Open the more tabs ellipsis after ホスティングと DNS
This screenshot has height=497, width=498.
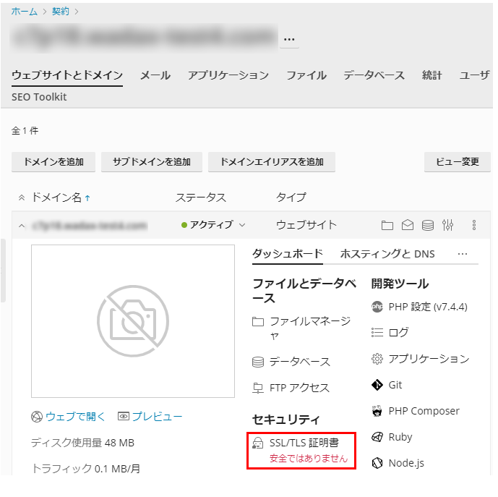click(x=463, y=254)
